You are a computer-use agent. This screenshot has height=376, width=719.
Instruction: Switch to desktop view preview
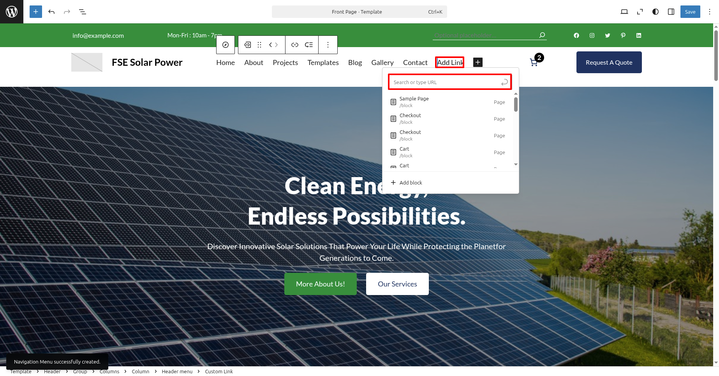624,12
